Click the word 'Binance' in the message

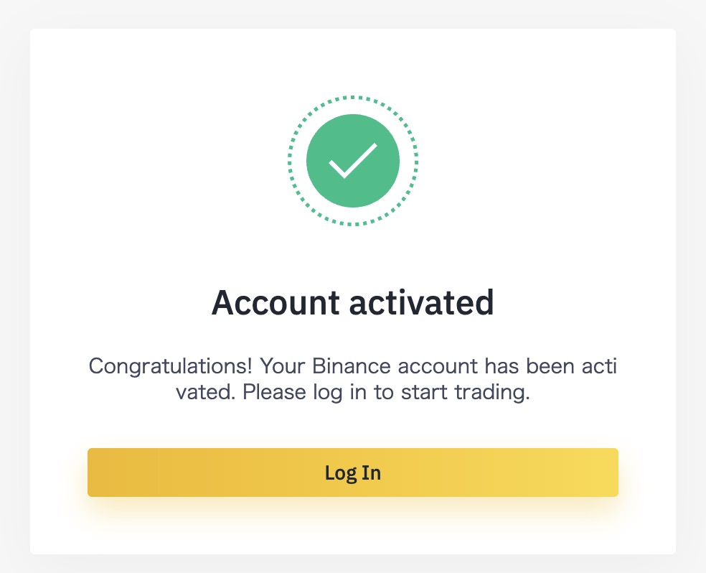[x=351, y=365]
